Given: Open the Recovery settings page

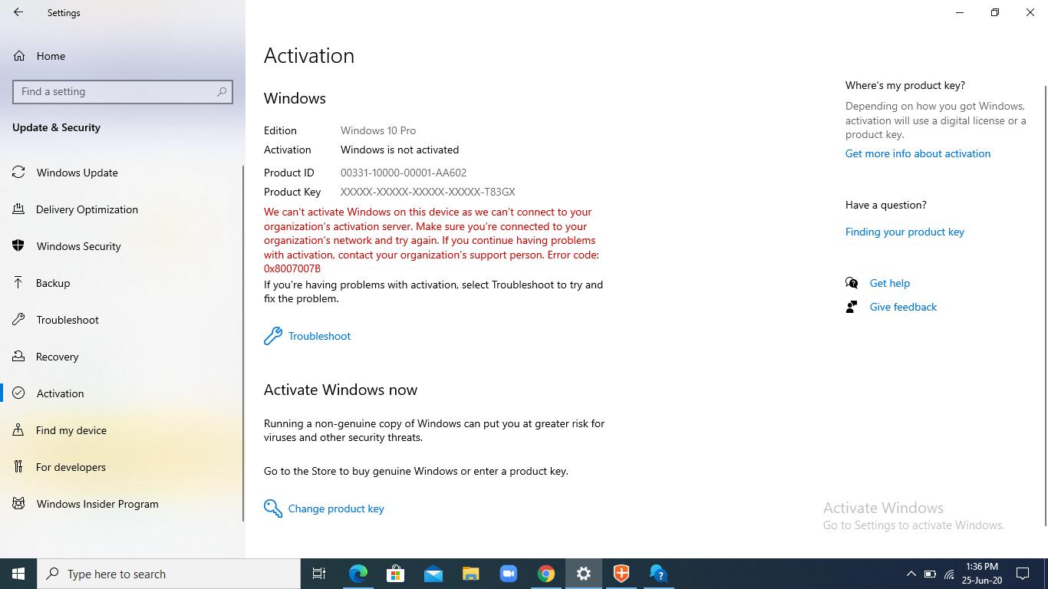Looking at the screenshot, I should point(123,357).
